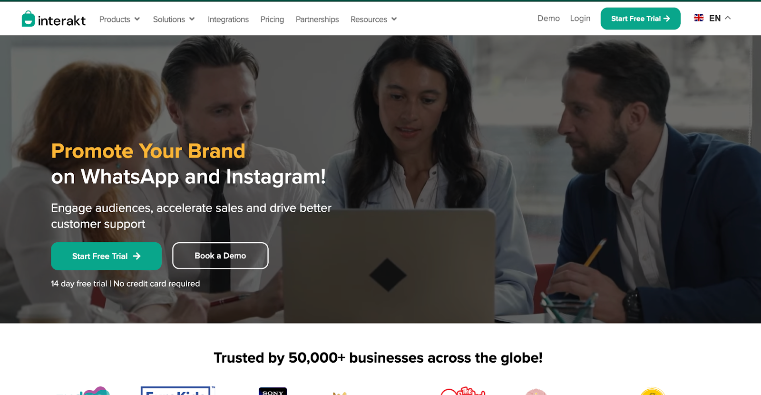This screenshot has width=761, height=395.
Task: Go to the Integrations page
Action: coord(228,20)
